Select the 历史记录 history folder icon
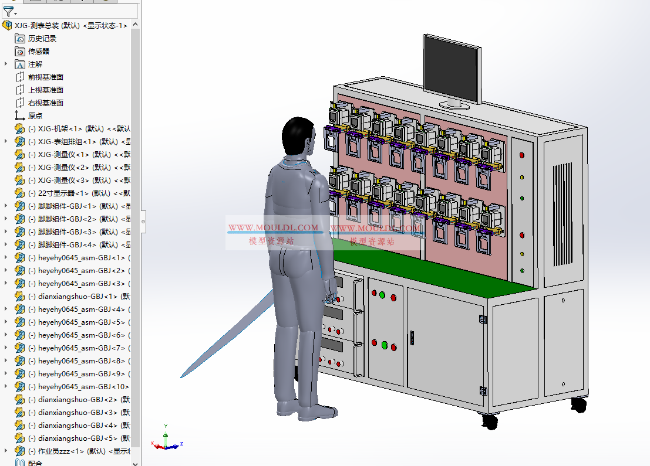 [x=19, y=38]
